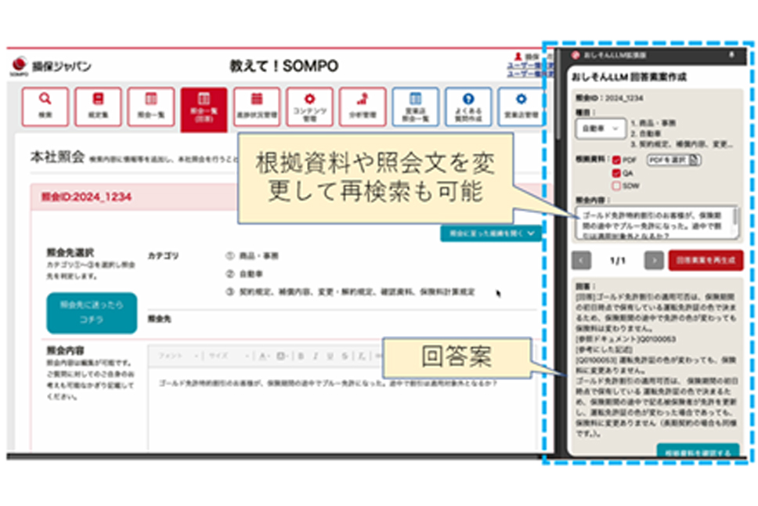
Task: Go to the 照会一覧 inquiry list button
Action: [151, 107]
